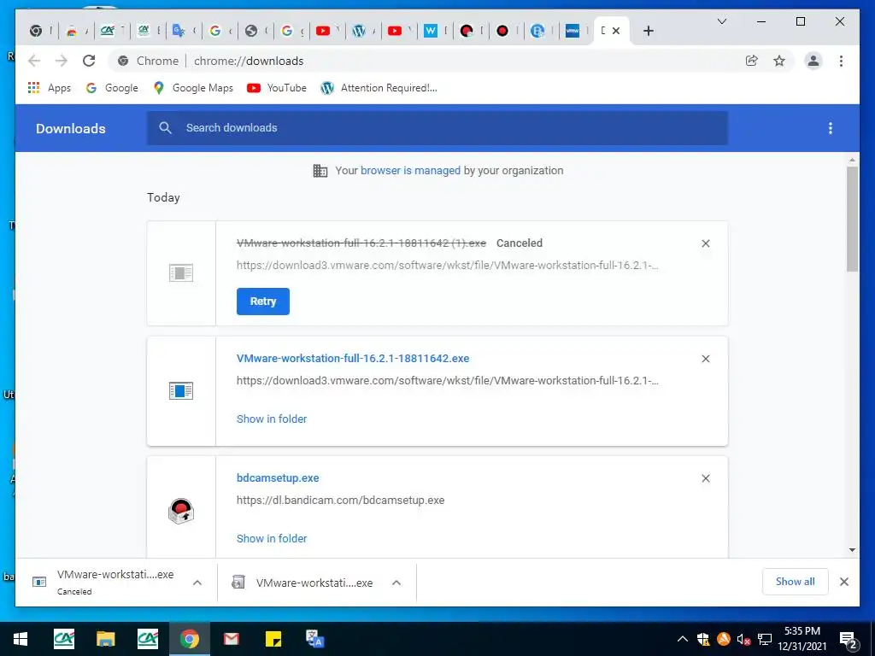875x656 pixels.
Task: Bookmark this tab with the star
Action: pyautogui.click(x=779, y=61)
